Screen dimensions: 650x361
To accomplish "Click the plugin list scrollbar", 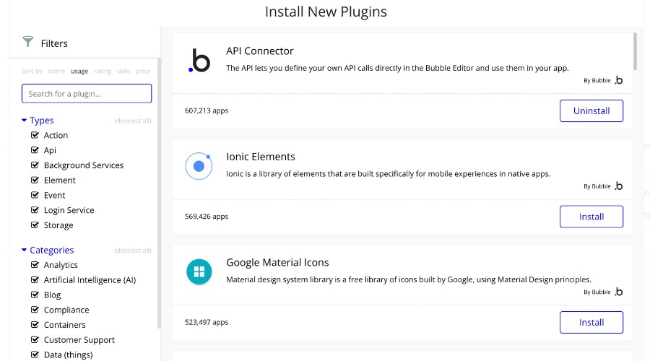I will pos(635,51).
